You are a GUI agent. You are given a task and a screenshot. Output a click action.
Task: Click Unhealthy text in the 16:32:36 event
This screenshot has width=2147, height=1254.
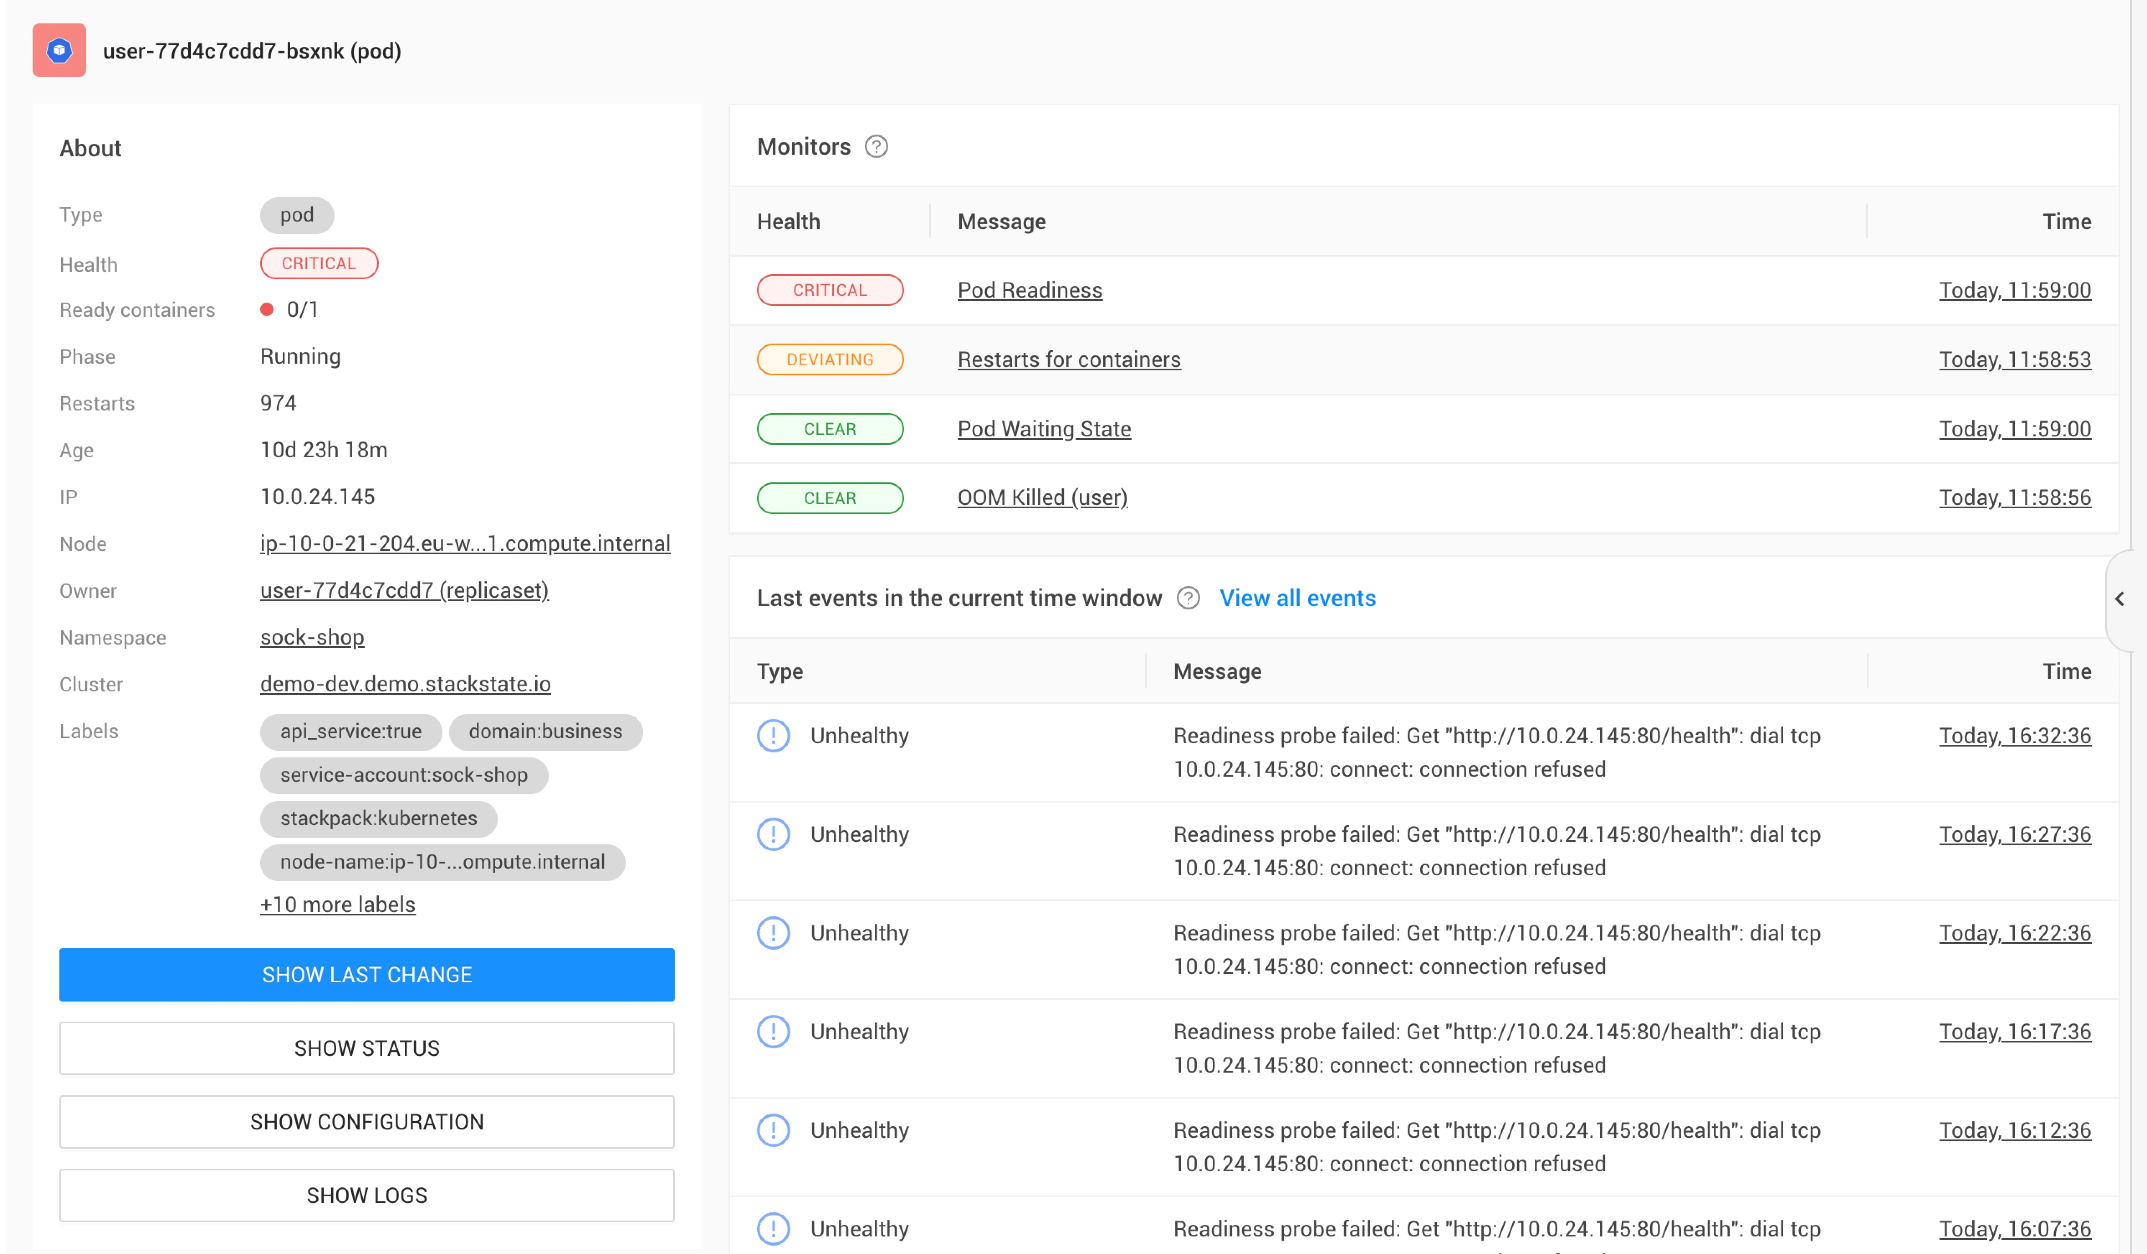(860, 736)
